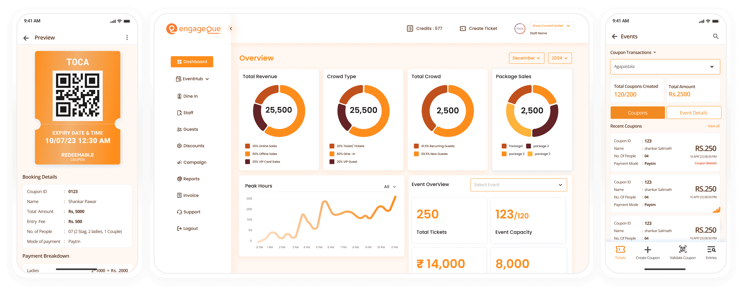
Task: Open the three-dot menu in Preview
Action: [127, 38]
